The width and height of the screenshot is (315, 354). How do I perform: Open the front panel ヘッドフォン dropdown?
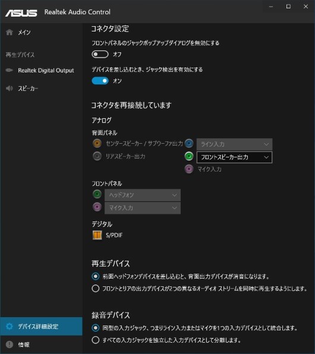pyautogui.click(x=143, y=195)
